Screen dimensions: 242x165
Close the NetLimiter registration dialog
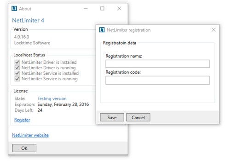[x=213, y=30]
